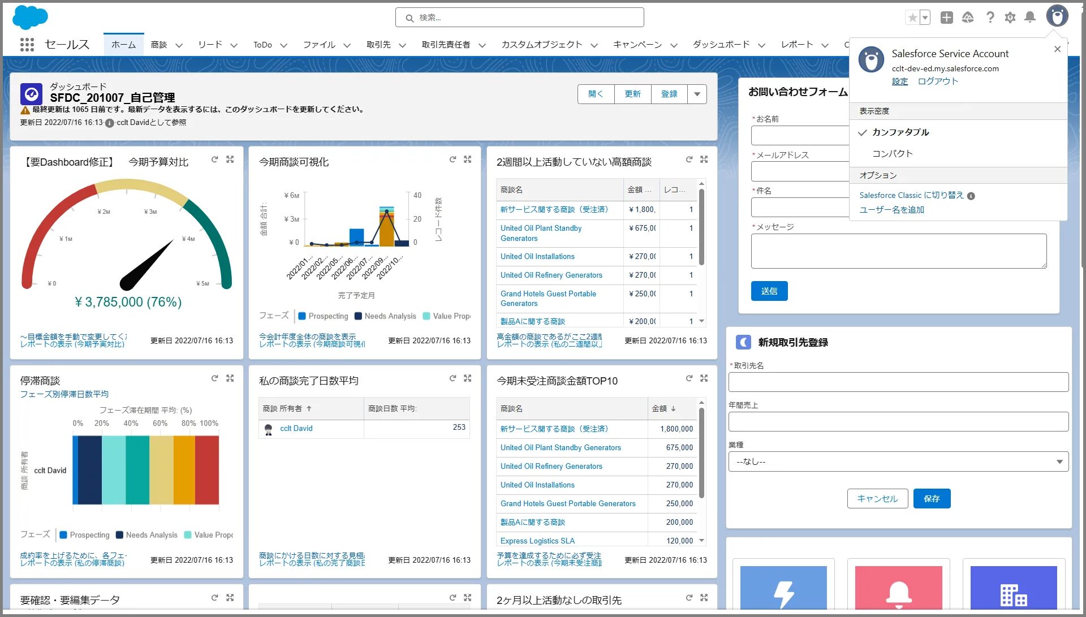Open the dashboard actions dropdown next to 登録
This screenshot has height=617, width=1086.
[697, 94]
